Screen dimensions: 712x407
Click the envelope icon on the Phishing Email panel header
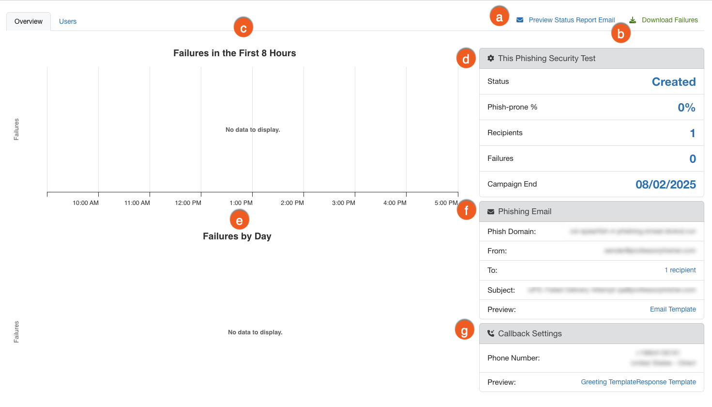(492, 211)
